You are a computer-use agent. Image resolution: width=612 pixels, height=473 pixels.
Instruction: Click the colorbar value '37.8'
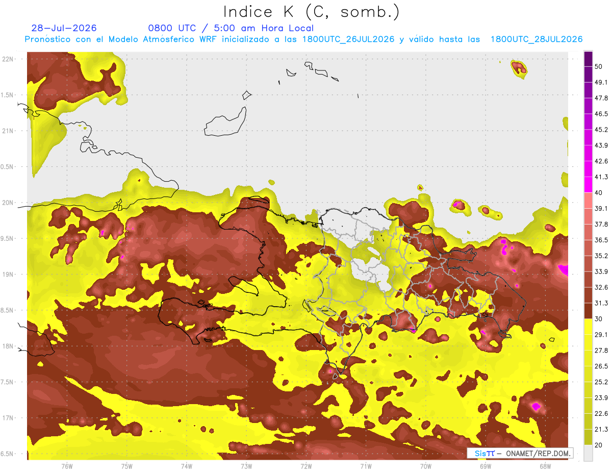coord(601,224)
